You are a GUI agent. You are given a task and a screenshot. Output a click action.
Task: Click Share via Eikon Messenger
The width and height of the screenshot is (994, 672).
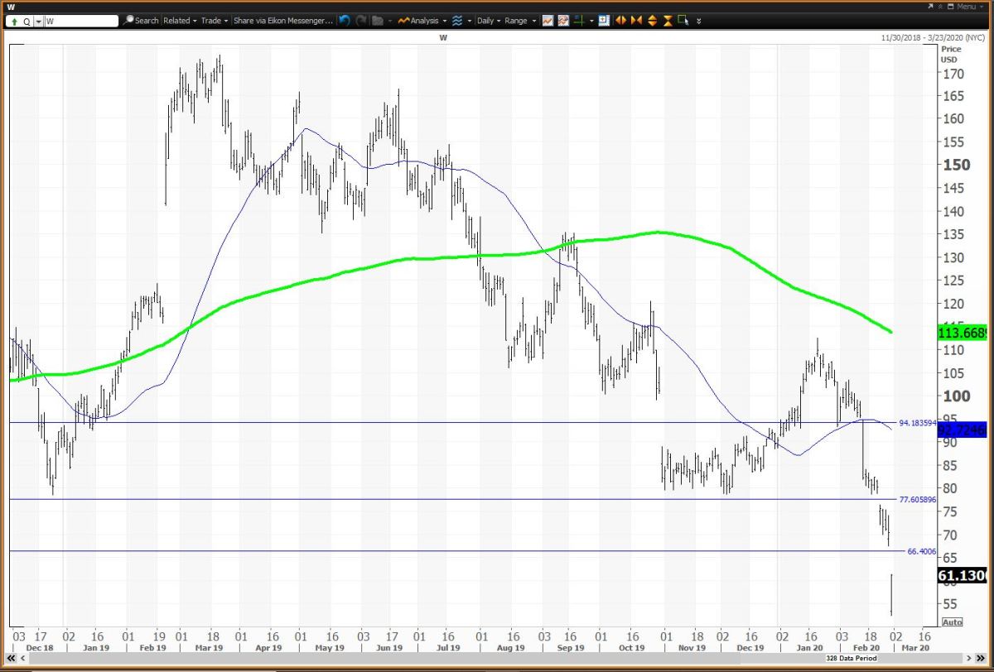click(x=282, y=21)
